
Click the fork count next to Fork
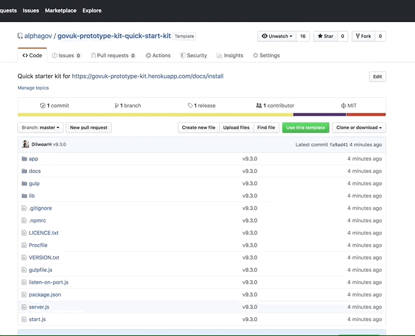point(381,36)
